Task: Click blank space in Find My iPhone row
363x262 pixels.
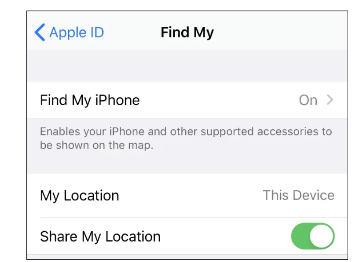Action: [218, 100]
